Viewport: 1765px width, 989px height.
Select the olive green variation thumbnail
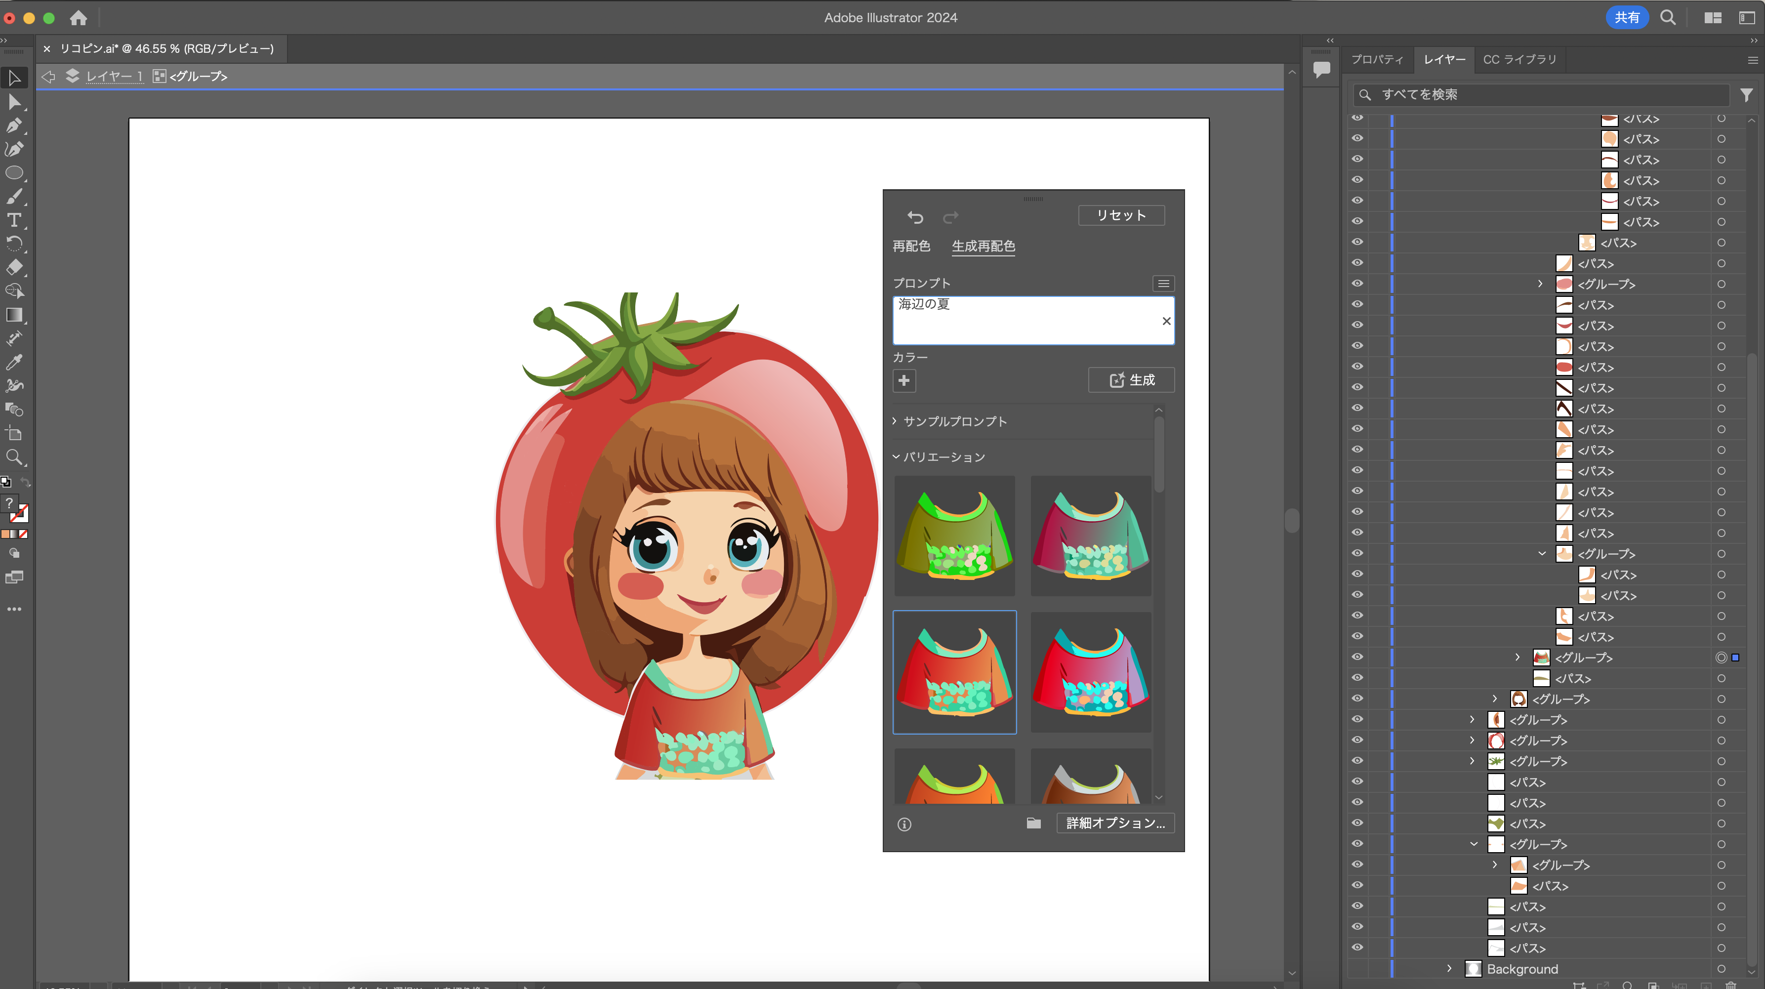(x=954, y=536)
